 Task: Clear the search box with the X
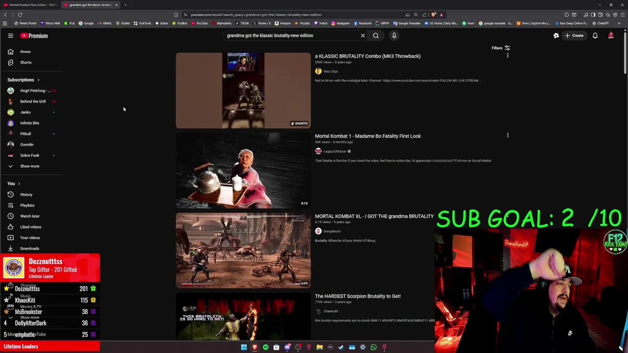pos(363,35)
